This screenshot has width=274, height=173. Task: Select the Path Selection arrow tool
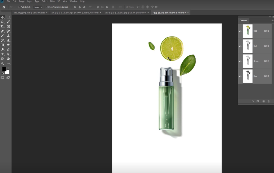click(8, 54)
